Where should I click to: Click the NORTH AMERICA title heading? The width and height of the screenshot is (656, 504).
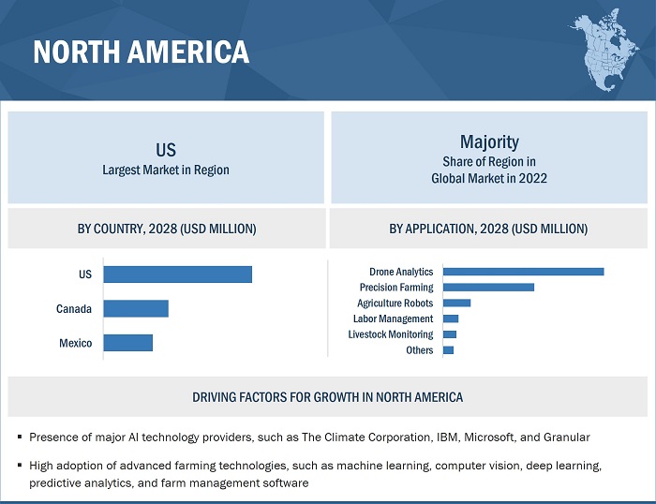click(142, 52)
